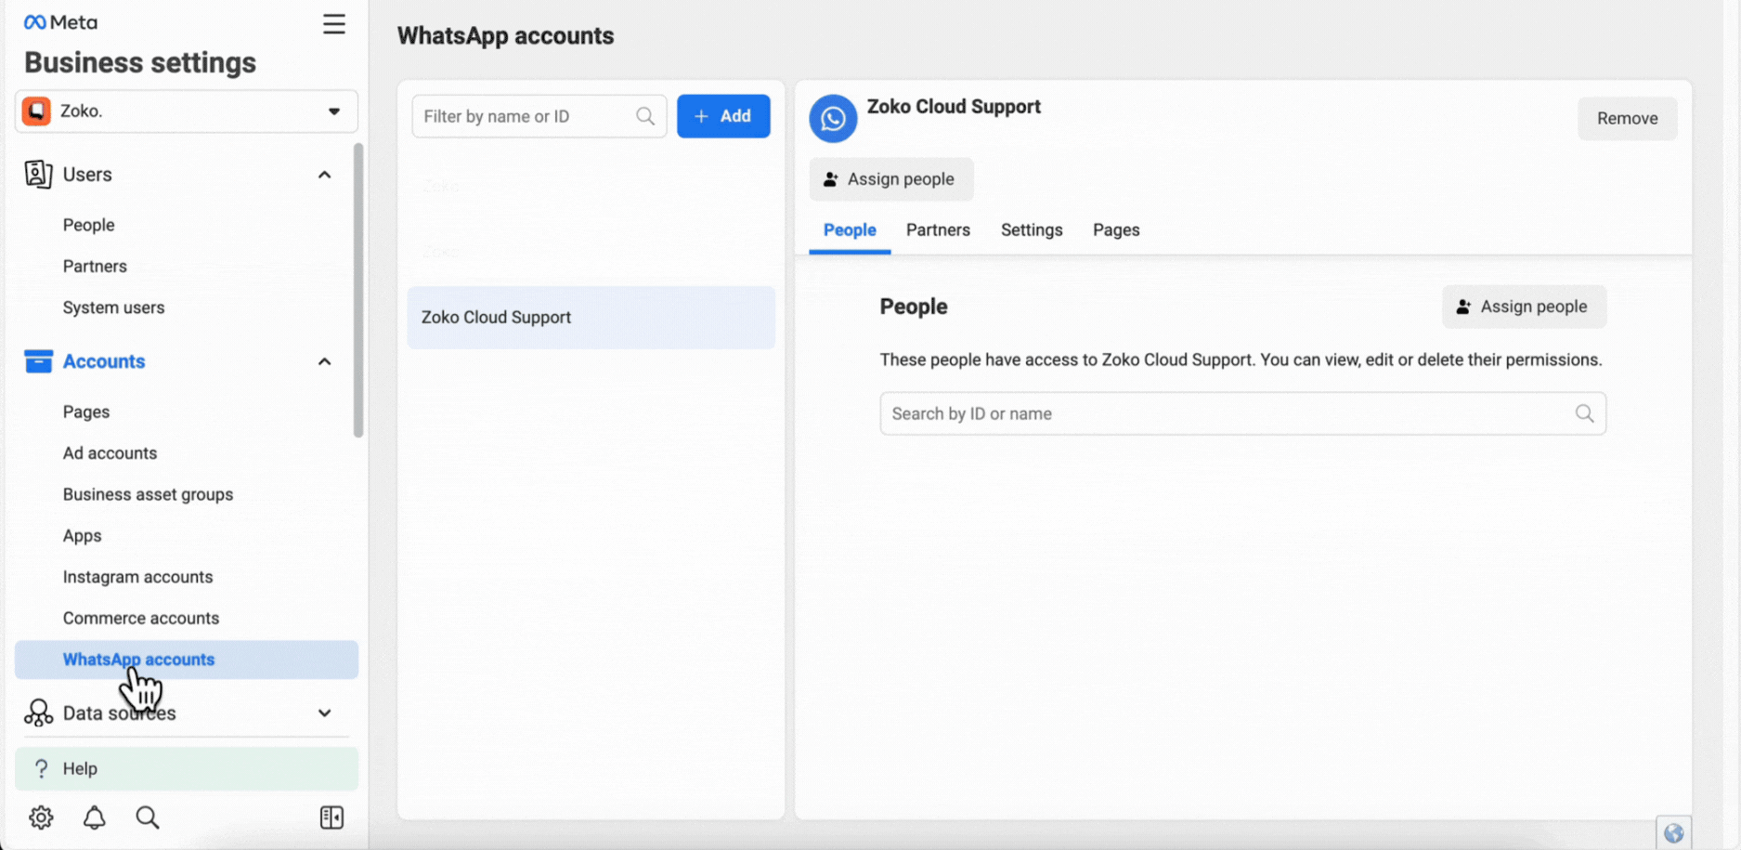The width and height of the screenshot is (1741, 850).
Task: Click Assign people below account name
Action: (x=890, y=179)
